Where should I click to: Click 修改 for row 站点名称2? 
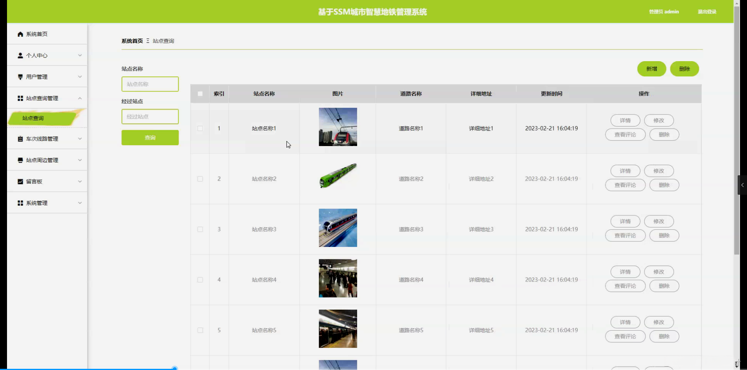tap(659, 171)
